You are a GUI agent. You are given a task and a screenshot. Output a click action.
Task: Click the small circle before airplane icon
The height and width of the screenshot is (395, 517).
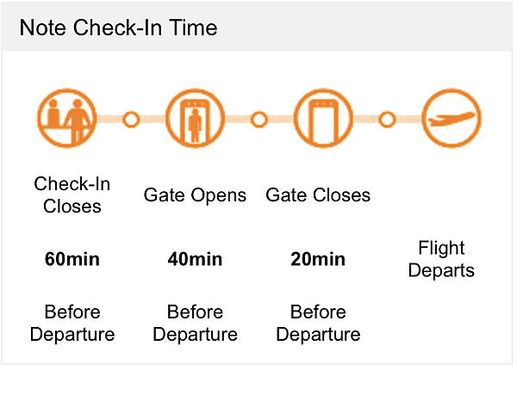387,119
